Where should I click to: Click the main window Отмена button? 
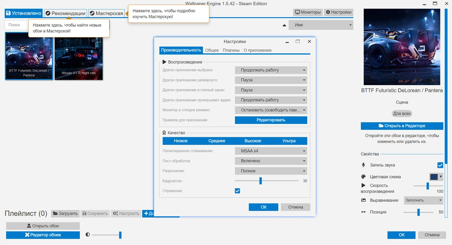click(x=432, y=235)
